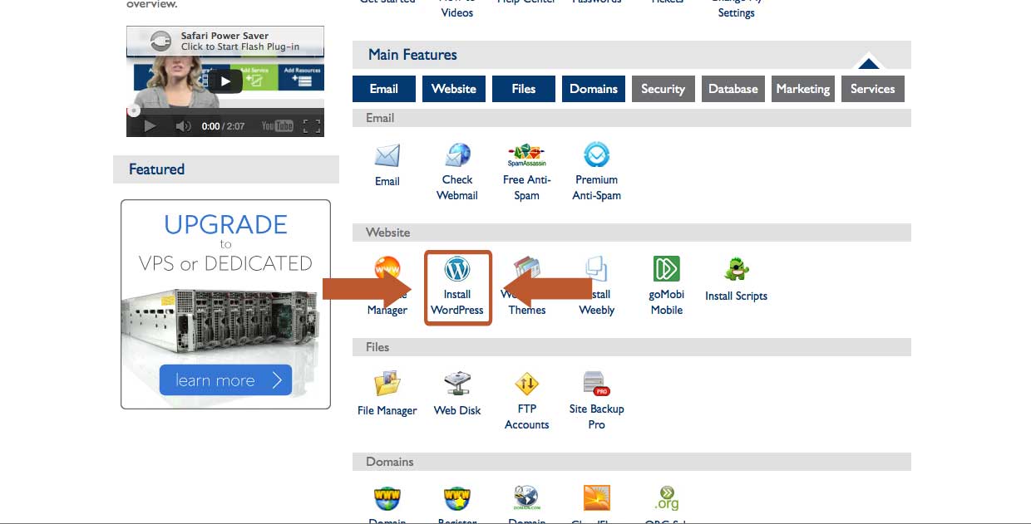This screenshot has width=1031, height=524.
Task: Click the Upgrade to VPS banner image
Action: click(x=225, y=304)
